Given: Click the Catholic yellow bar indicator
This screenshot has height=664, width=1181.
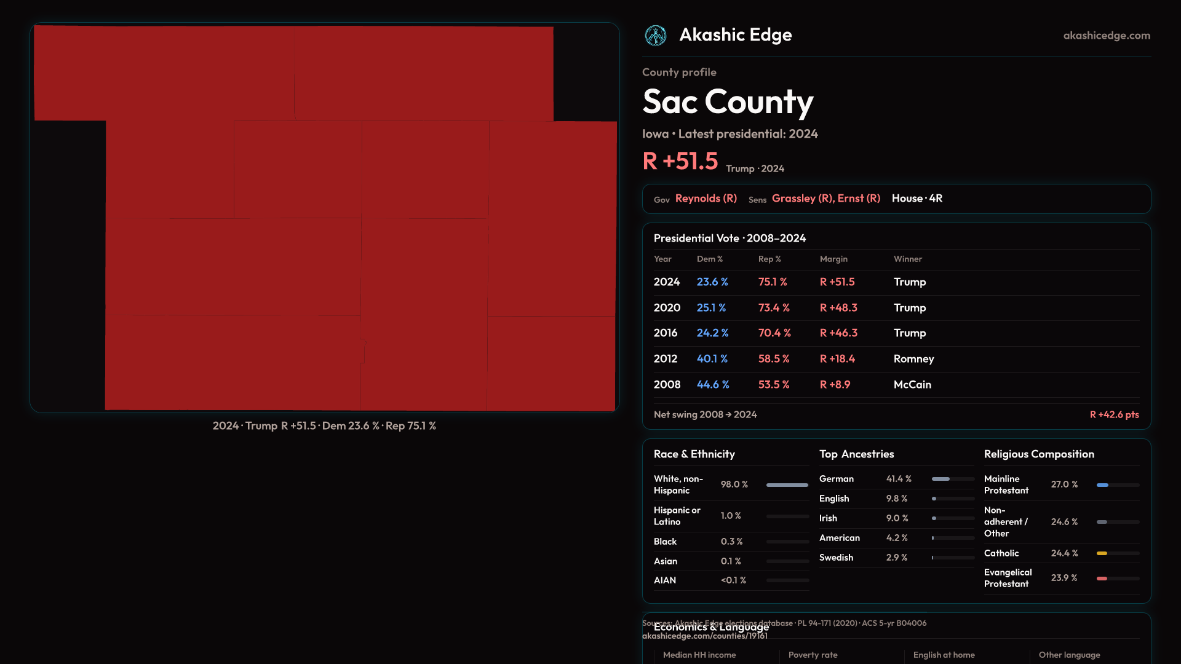Looking at the screenshot, I should coord(1102,554).
